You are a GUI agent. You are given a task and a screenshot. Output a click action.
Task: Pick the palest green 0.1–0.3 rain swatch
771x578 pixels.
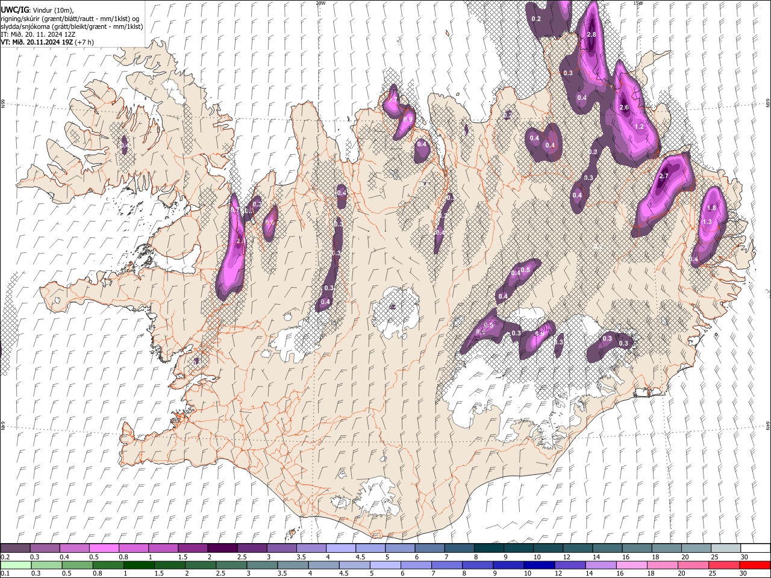pos(15,565)
